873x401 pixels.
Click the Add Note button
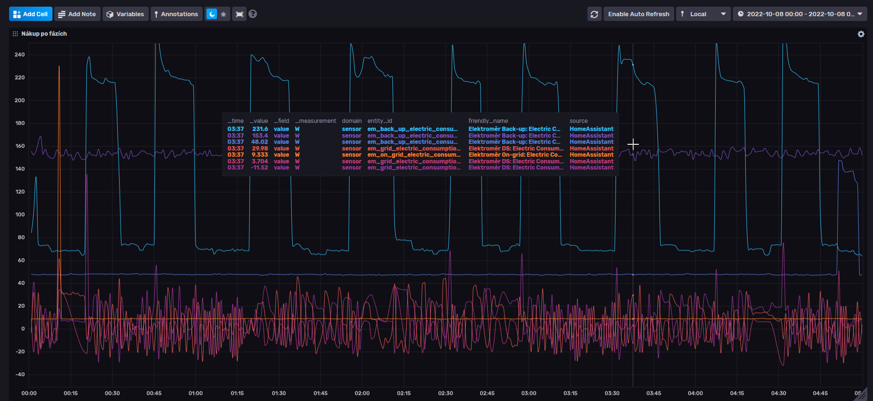77,14
